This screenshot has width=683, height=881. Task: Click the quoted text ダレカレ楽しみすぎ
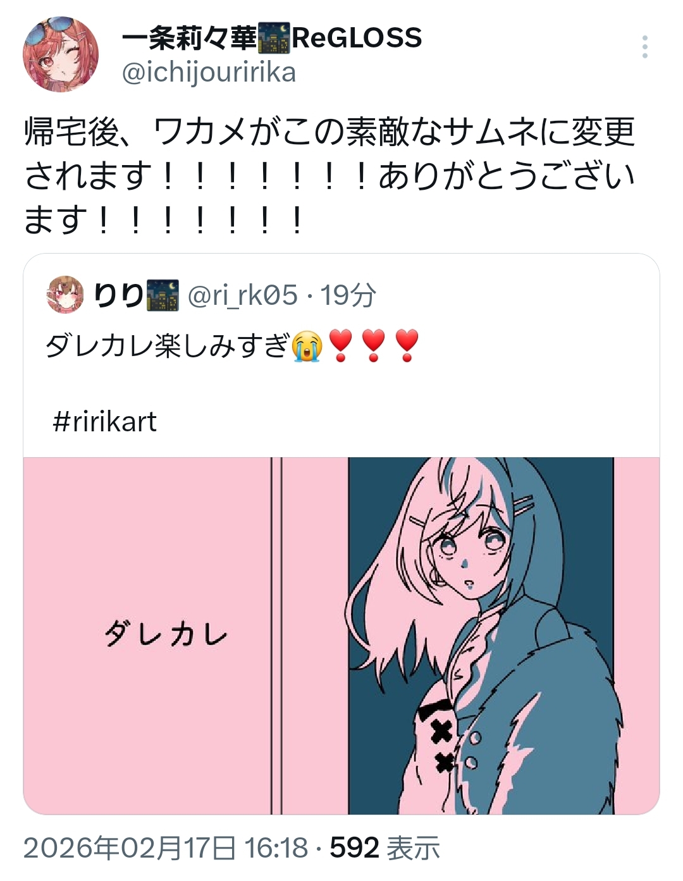click(168, 346)
